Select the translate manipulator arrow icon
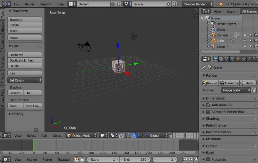The width and height of the screenshot is (258, 163). pyautogui.click(x=134, y=135)
